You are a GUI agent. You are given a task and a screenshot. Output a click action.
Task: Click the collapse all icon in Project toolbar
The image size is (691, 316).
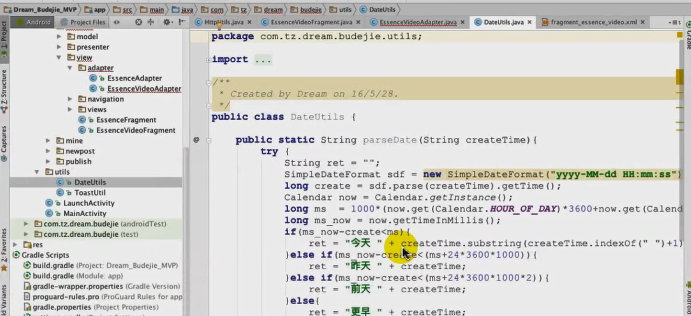pos(151,22)
